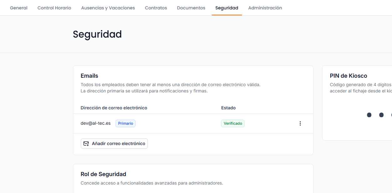This screenshot has height=193, width=392.
Task: Click the Rol de Seguridad section title
Action: point(103,174)
